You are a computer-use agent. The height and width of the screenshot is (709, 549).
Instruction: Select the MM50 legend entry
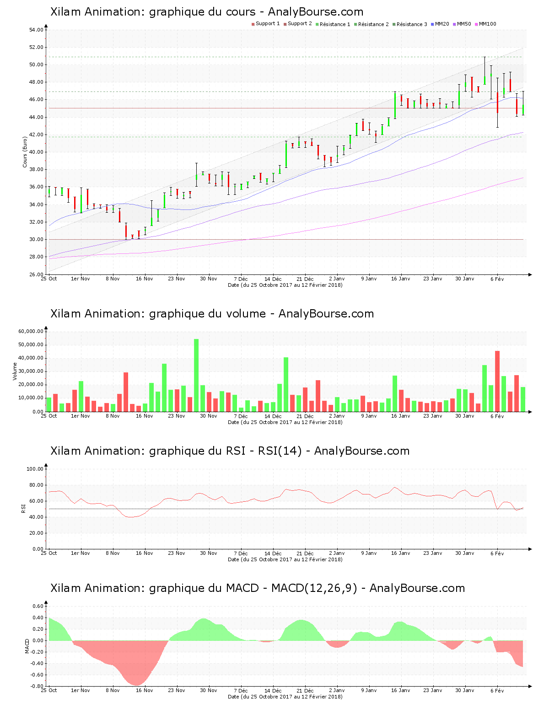click(x=462, y=24)
